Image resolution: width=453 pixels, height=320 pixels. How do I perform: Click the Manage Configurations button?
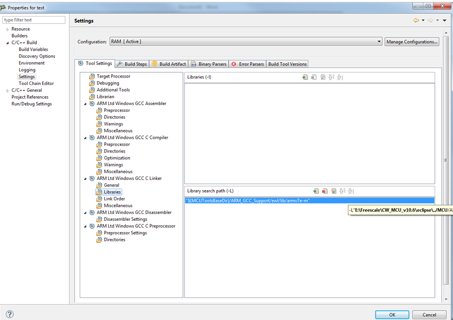tap(412, 42)
